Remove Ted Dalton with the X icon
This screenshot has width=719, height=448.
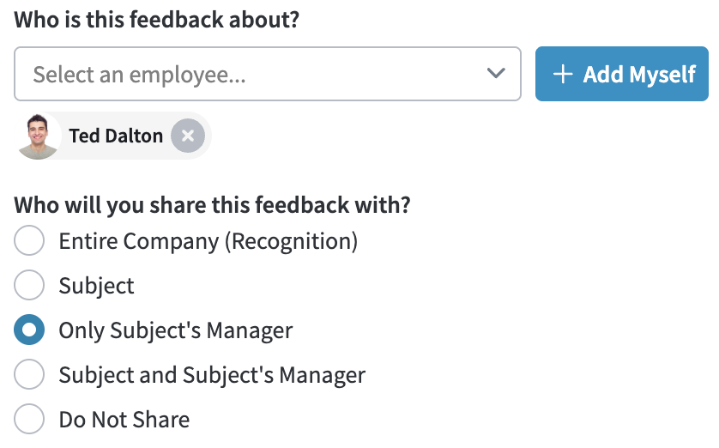pyautogui.click(x=188, y=136)
